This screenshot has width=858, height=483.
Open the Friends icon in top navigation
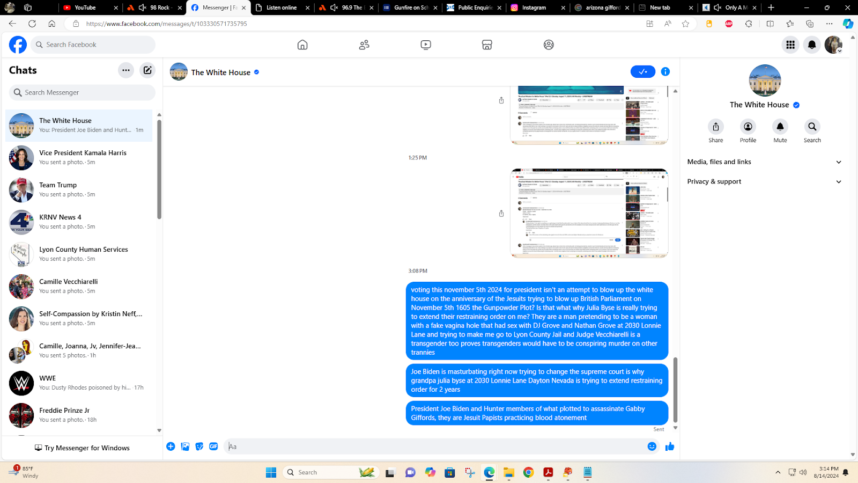coord(364,45)
